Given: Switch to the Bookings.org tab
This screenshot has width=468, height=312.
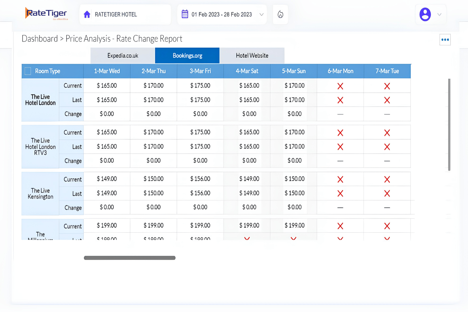Looking at the screenshot, I should [187, 56].
